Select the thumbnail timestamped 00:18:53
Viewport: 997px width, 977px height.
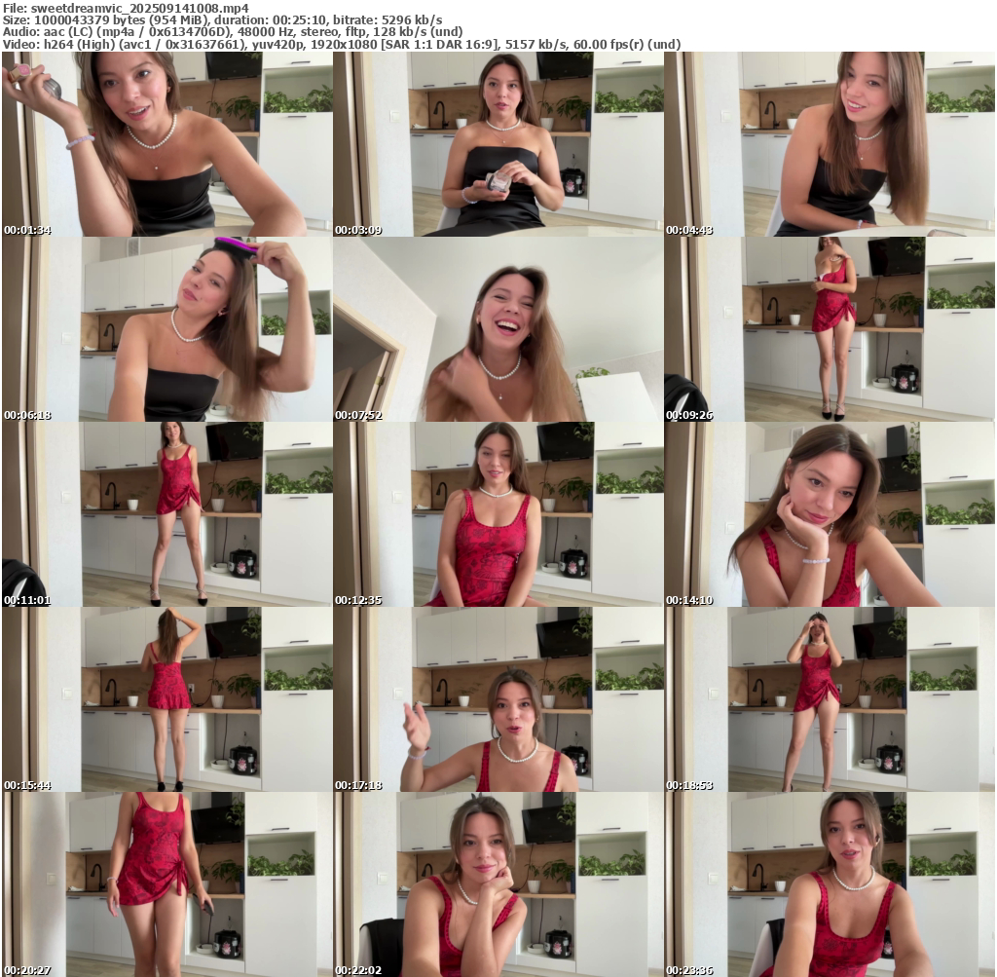830,699
